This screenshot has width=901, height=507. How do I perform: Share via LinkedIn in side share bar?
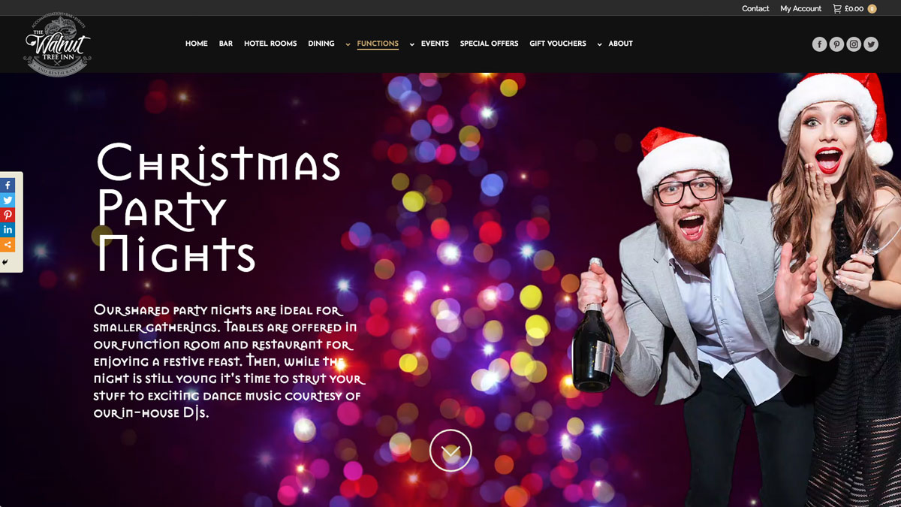tap(8, 230)
